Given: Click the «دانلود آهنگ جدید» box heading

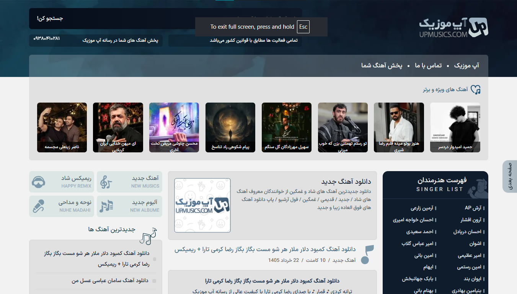Looking at the screenshot, I should [346, 182].
